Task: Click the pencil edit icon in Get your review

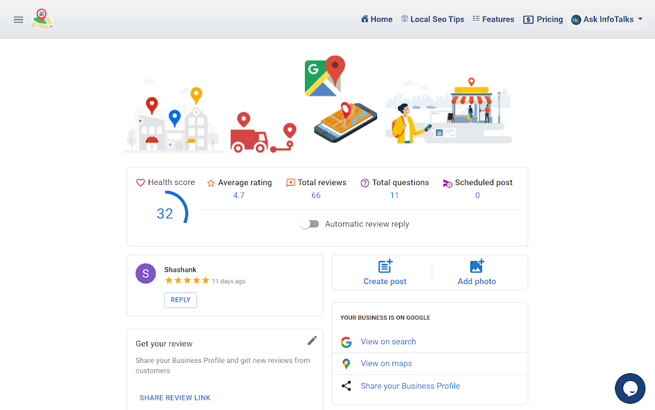Action: [312, 341]
